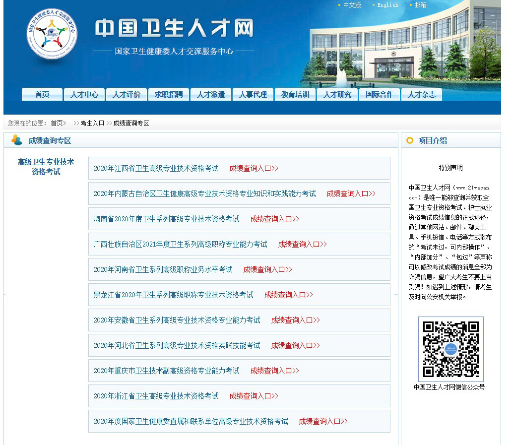Open 成绩查询入口 for 海南省2020年度 exam
510x445 pixels.
[274, 219]
